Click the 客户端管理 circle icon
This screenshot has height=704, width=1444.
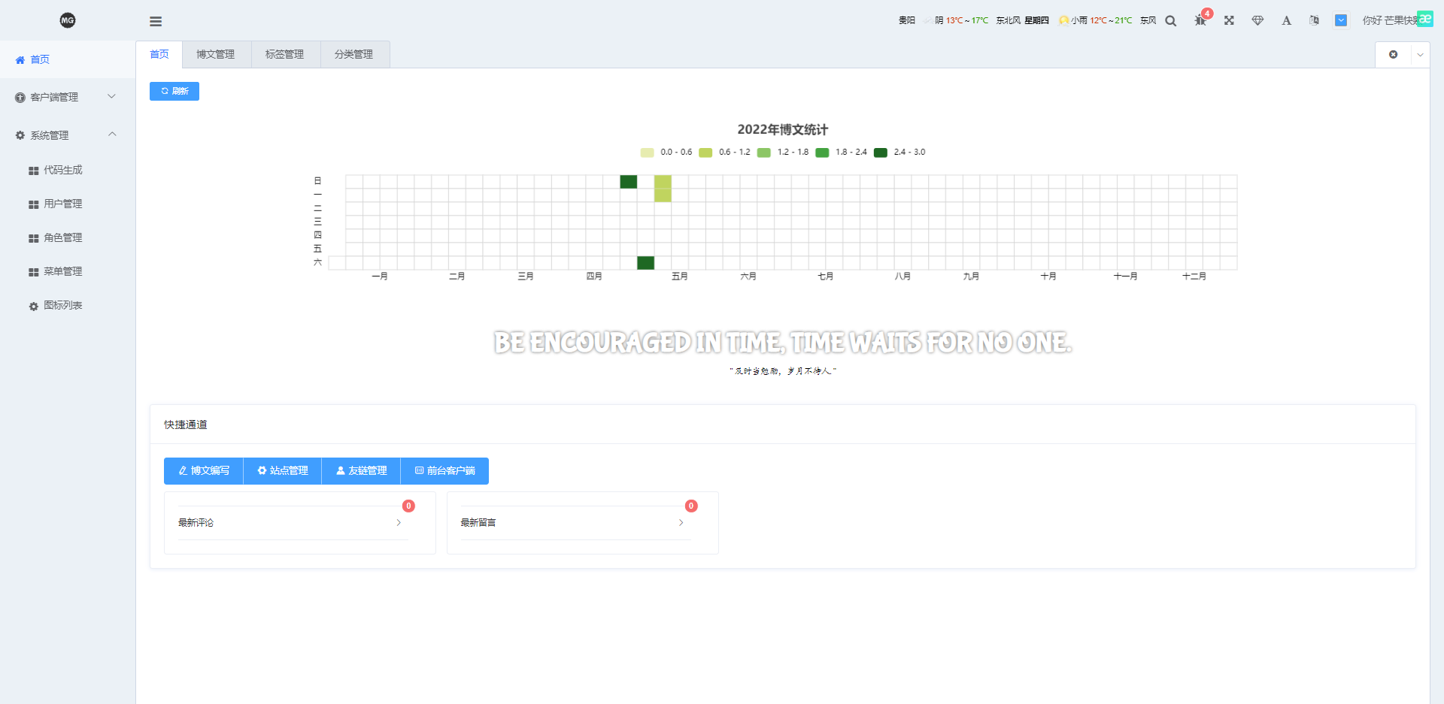20,98
